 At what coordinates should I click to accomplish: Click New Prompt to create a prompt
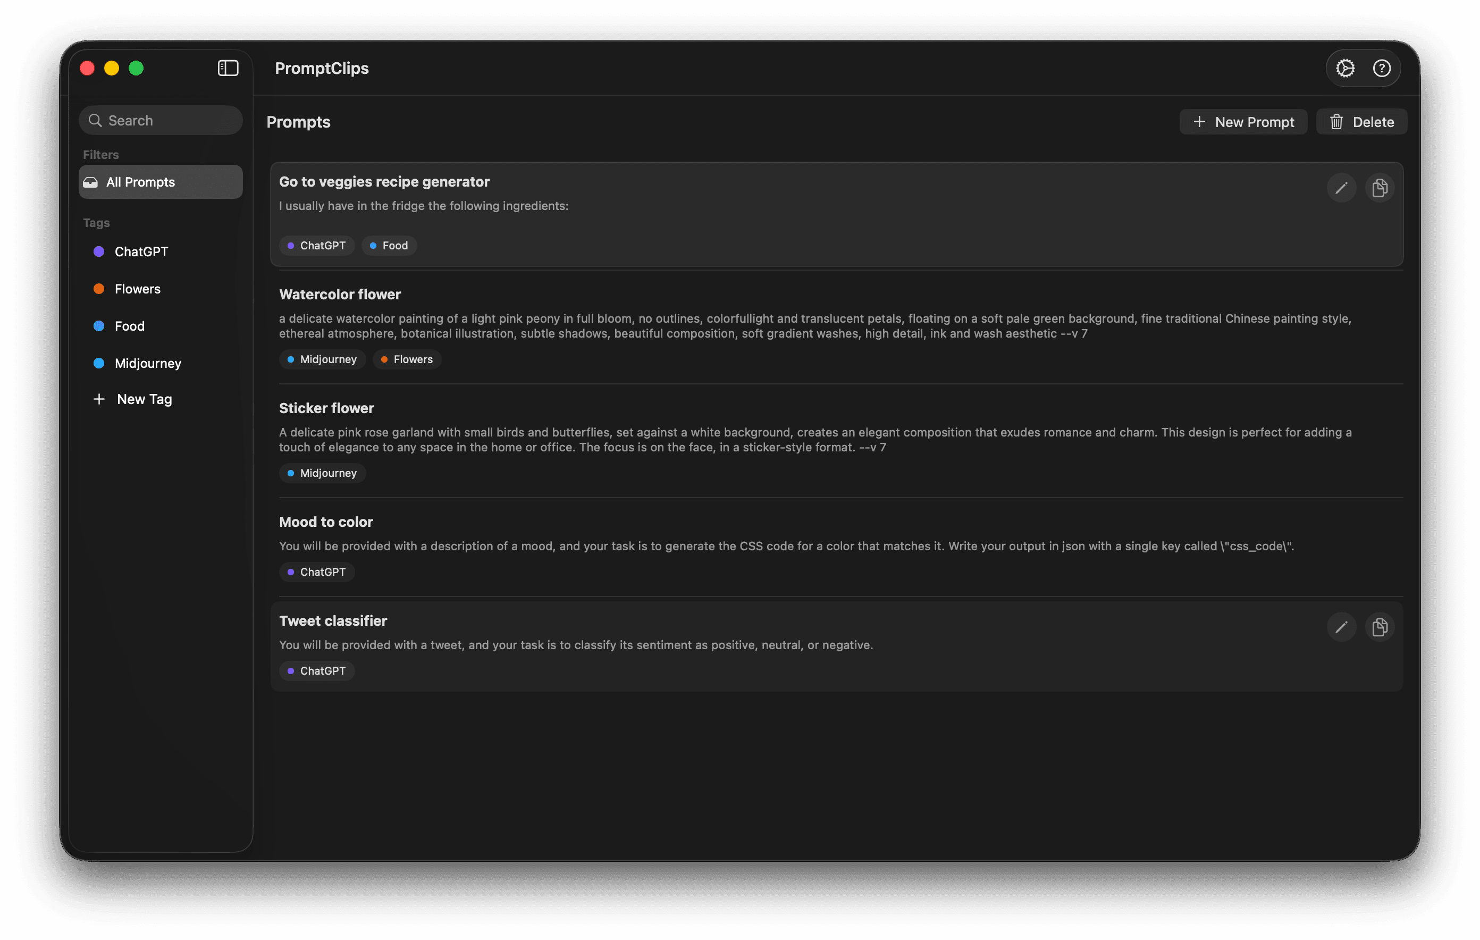1243,122
